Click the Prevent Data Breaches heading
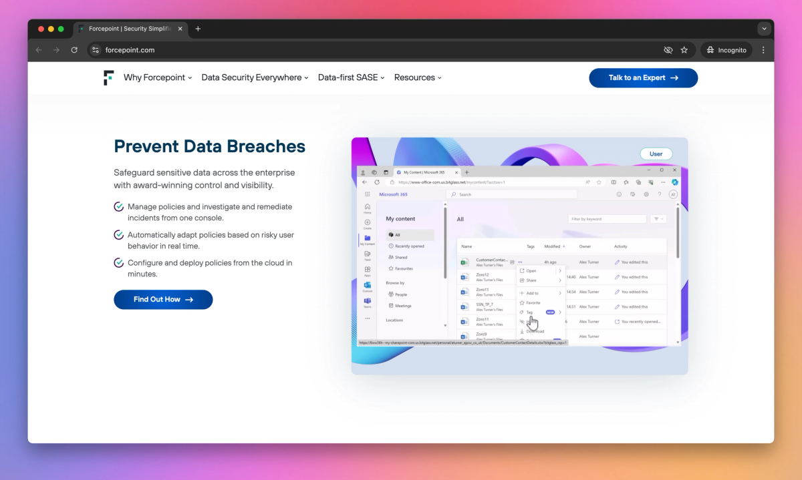 209,146
